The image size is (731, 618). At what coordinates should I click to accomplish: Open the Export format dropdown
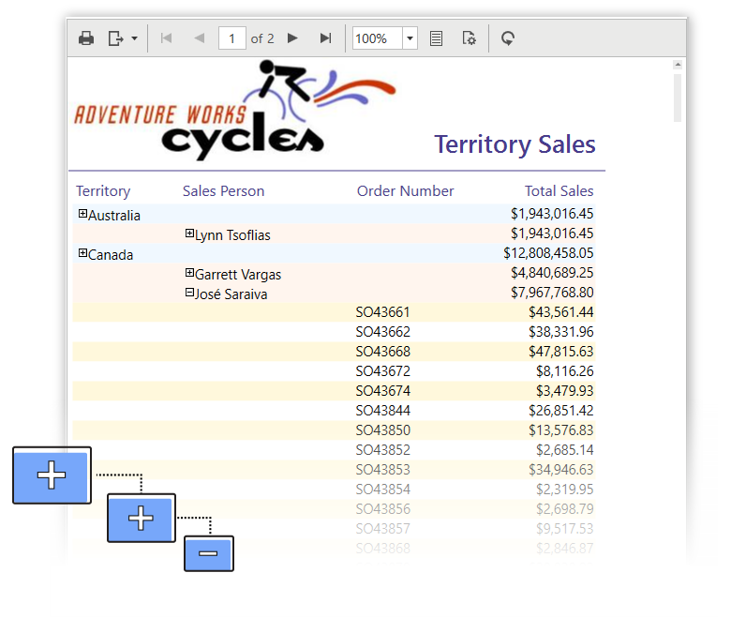pyautogui.click(x=122, y=38)
